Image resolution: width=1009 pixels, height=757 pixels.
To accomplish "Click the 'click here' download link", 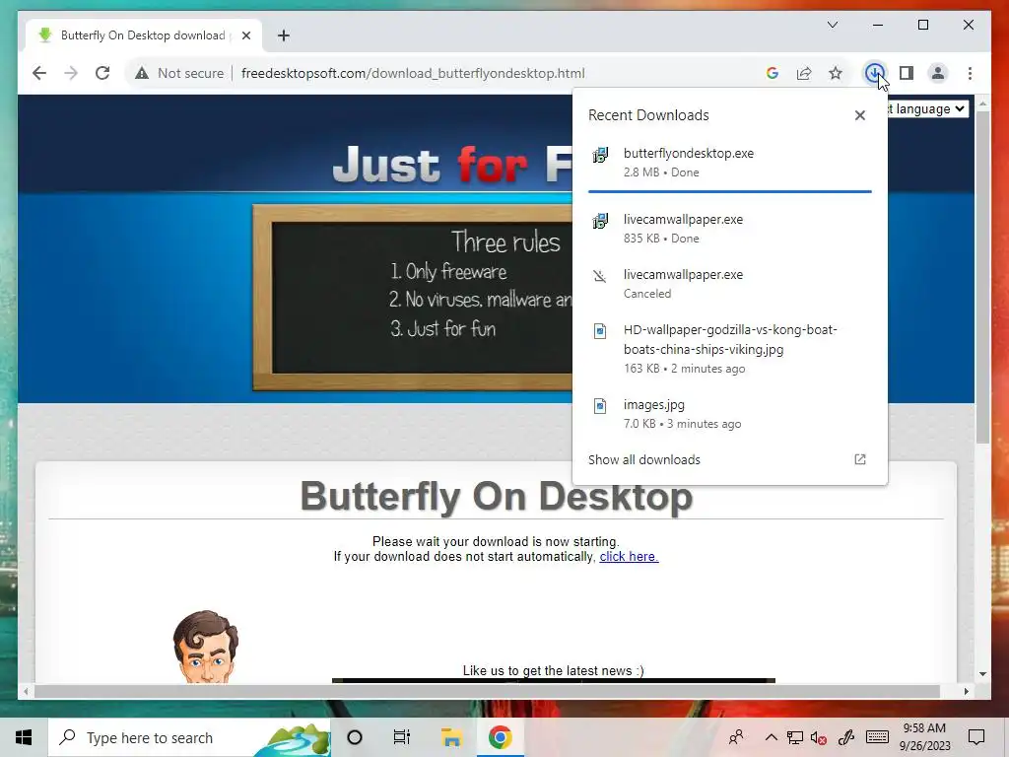I will tap(629, 556).
